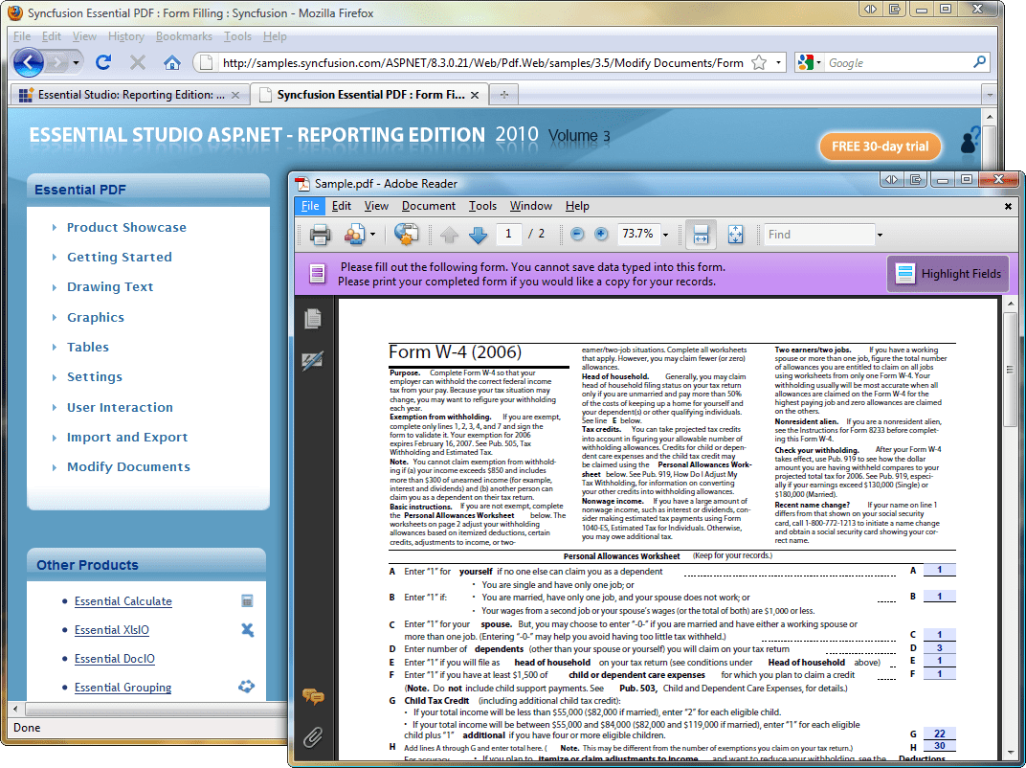Click form field G containing 22

(x=940, y=734)
